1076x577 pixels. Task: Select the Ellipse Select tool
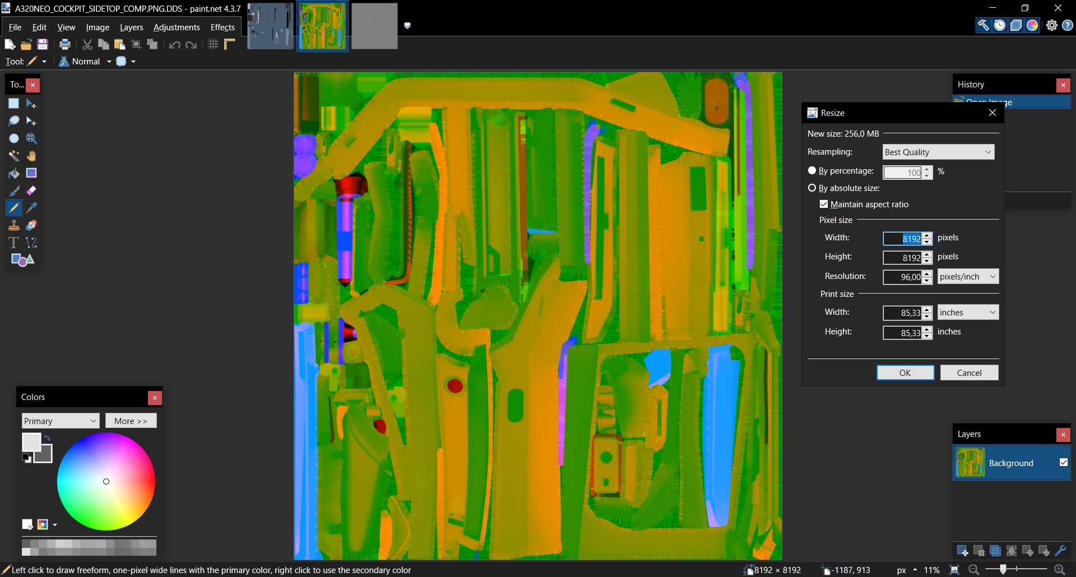(x=14, y=138)
